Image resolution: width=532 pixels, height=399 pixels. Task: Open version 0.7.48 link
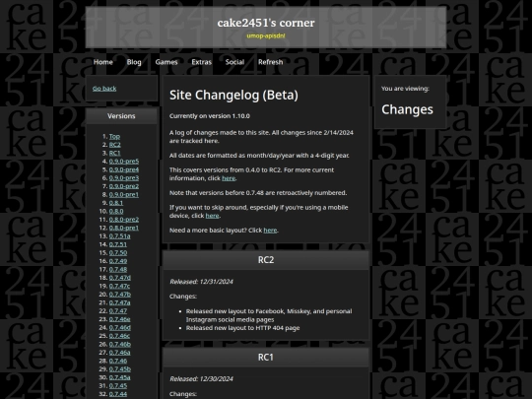(x=118, y=269)
